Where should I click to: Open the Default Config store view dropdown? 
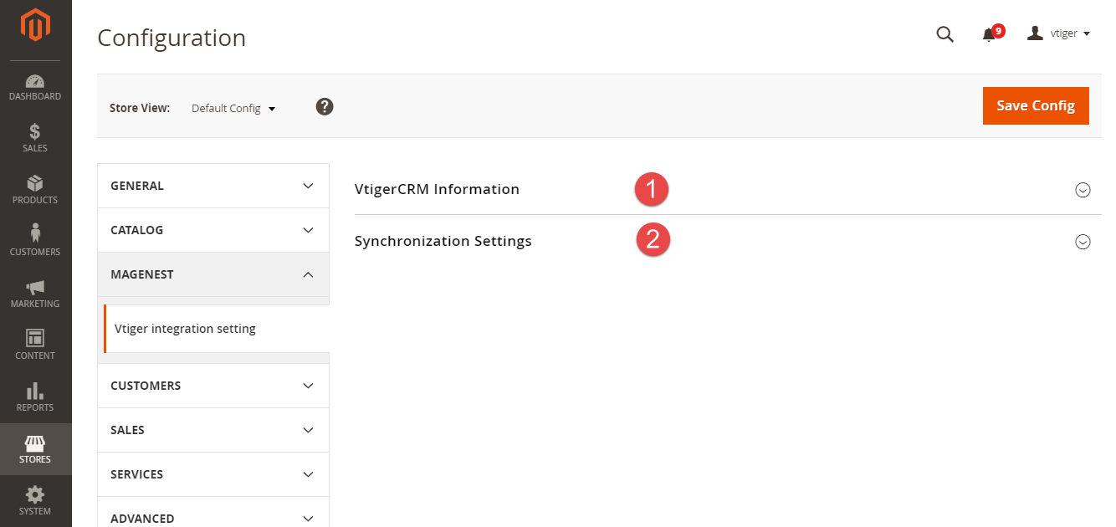233,109
